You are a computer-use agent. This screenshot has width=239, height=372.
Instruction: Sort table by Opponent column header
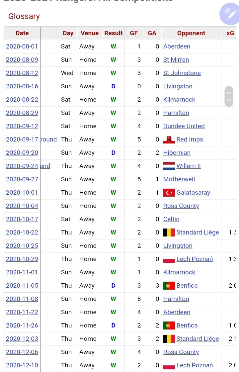(191, 33)
